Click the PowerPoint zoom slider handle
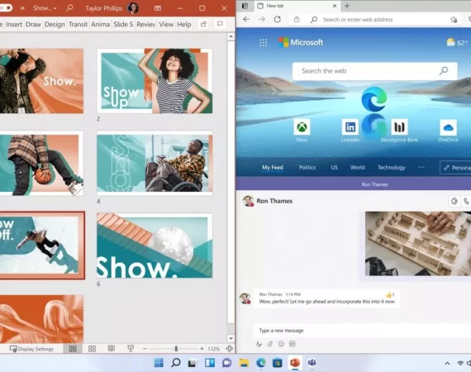 (x=176, y=349)
